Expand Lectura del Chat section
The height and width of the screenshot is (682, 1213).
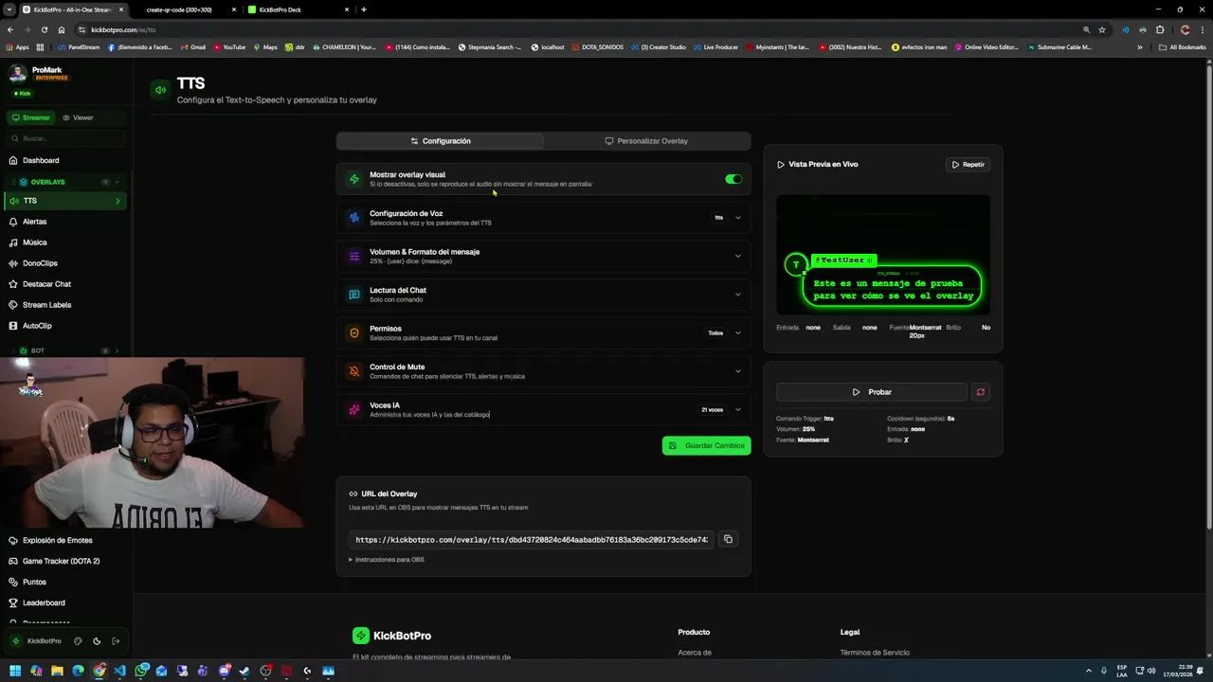point(543,295)
